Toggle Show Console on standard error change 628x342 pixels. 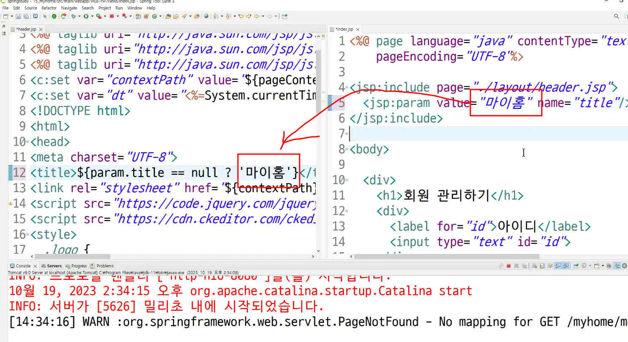(566, 266)
